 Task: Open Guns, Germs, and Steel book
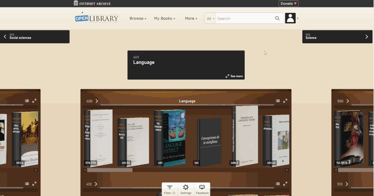(x=25, y=139)
